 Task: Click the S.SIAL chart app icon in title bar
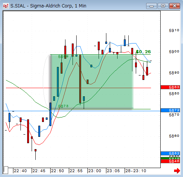tap(6, 6)
